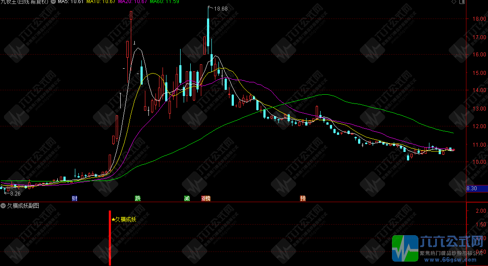This screenshot has height=266, width=488.
Task: Click the diamond icon at top right
Action: pyautogui.click(x=453, y=3)
